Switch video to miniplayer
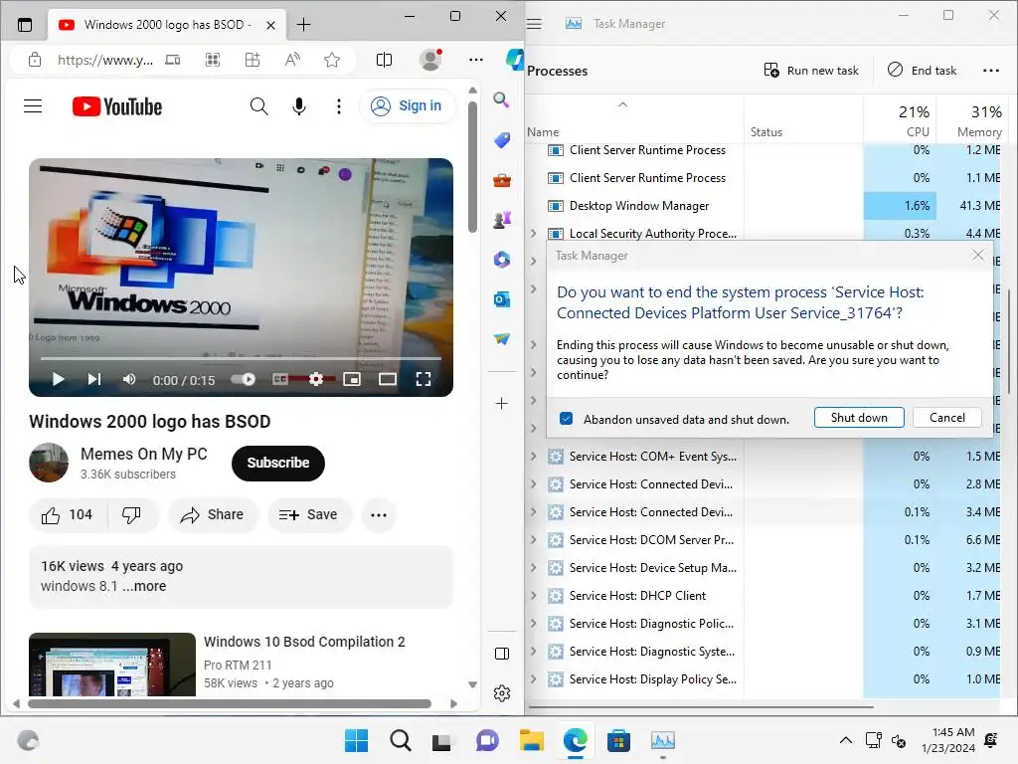This screenshot has width=1018, height=764. click(352, 379)
